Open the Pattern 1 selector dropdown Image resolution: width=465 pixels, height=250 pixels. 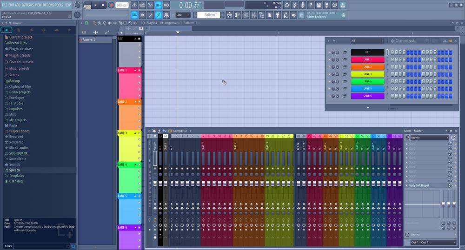[209, 15]
